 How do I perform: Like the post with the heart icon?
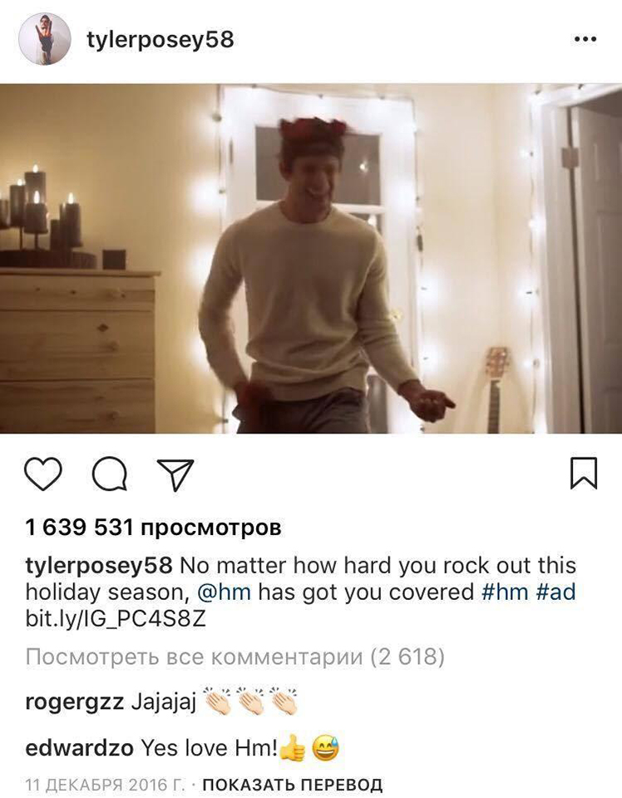[x=43, y=473]
